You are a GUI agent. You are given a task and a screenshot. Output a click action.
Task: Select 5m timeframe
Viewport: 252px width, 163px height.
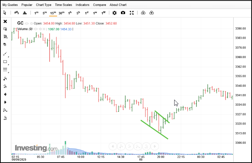pos(45,13)
